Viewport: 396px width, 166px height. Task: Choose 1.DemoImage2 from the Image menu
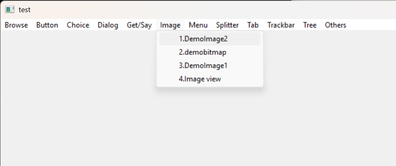click(x=203, y=39)
